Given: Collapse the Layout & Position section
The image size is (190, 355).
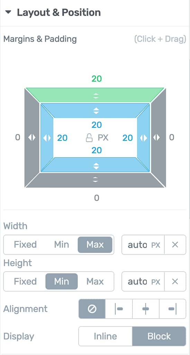Looking at the screenshot, I should coord(8,12).
